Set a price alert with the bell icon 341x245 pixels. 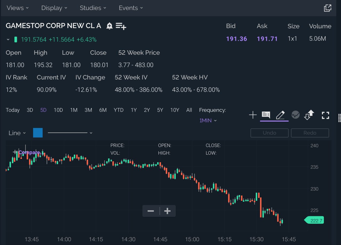tap(109, 26)
